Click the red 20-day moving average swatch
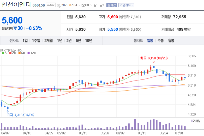 click(x=10, y=53)
